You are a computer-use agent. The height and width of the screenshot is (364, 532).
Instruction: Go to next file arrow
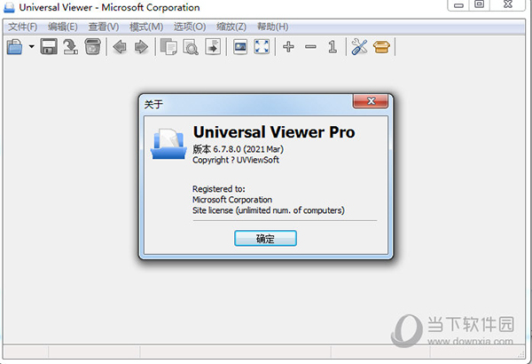141,46
